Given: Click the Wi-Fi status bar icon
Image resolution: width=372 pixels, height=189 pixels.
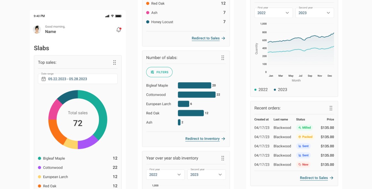Looking at the screenshot, I should pos(112,16).
